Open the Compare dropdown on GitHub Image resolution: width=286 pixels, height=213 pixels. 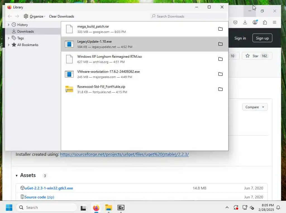[255, 107]
